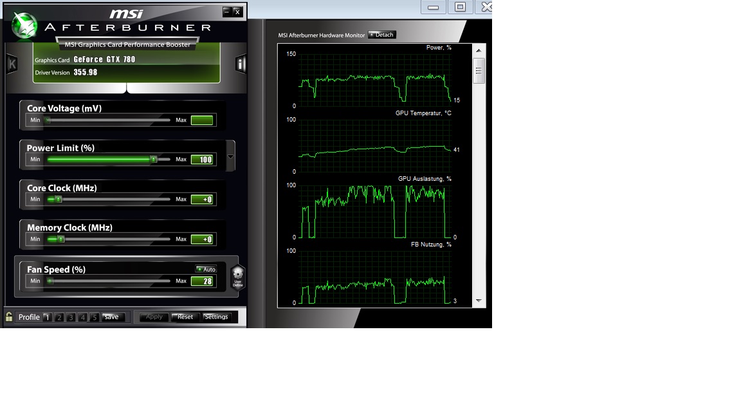The height and width of the screenshot is (417, 741).
Task: Click the Core Clock value field showing +0
Action: (x=202, y=199)
